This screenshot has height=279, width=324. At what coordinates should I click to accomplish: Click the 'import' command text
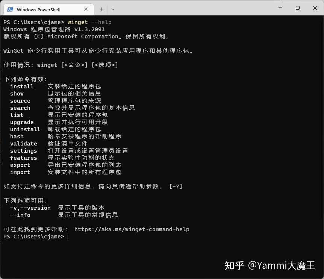point(20,172)
